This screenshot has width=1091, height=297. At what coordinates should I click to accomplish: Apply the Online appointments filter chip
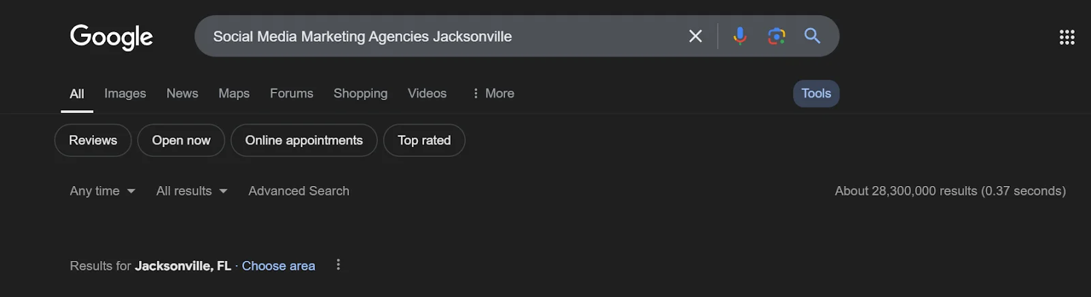tap(303, 140)
